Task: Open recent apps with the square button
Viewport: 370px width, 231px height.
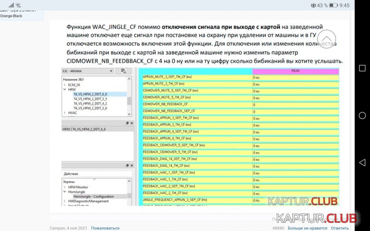Action: tap(362, 68)
